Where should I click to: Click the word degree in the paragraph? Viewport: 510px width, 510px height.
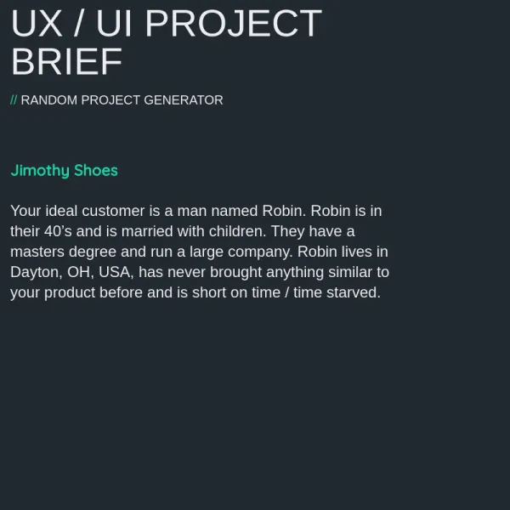(x=93, y=252)
